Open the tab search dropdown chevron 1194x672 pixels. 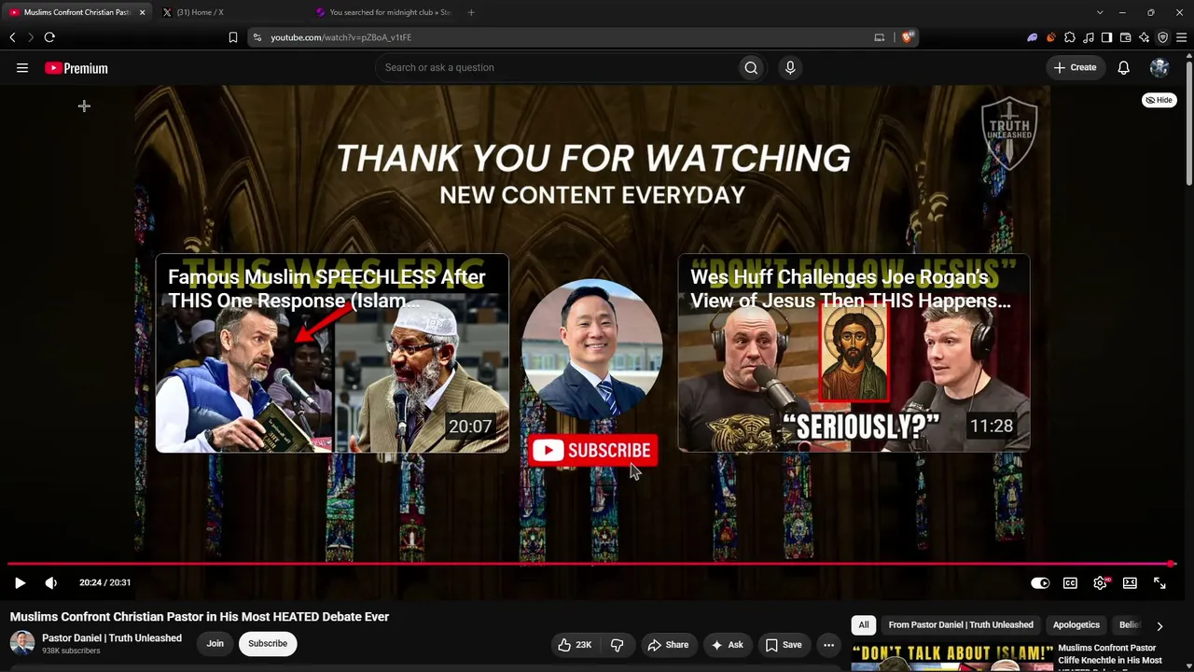point(1100,12)
